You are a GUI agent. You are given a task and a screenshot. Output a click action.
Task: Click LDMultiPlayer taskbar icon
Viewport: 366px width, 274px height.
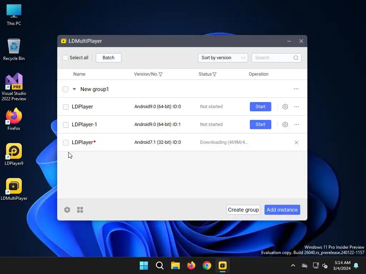coord(223,265)
